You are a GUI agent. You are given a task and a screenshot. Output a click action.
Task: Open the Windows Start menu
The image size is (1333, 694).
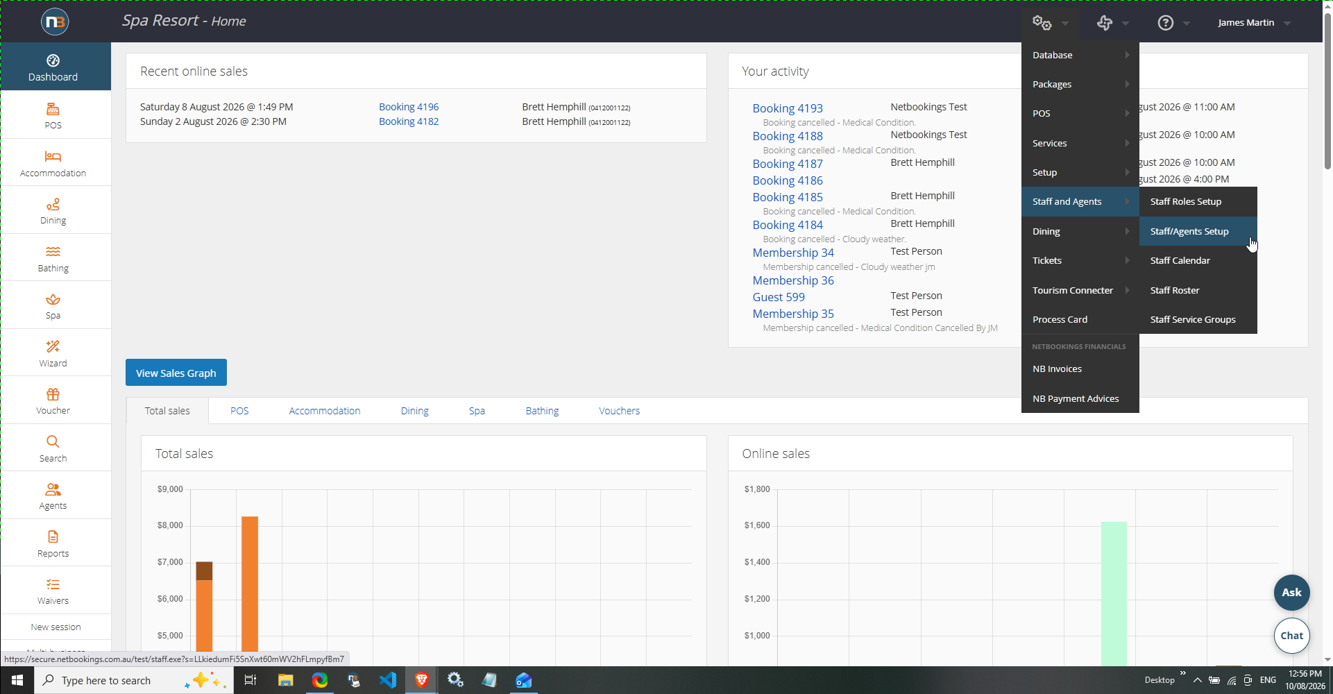[17, 680]
